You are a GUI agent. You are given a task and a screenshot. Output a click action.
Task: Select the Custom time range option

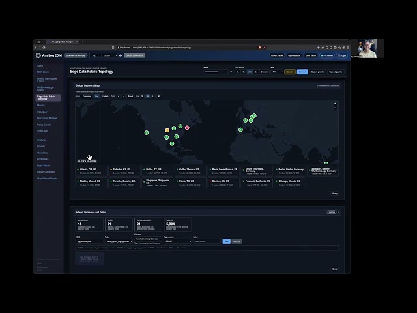pyautogui.click(x=264, y=72)
